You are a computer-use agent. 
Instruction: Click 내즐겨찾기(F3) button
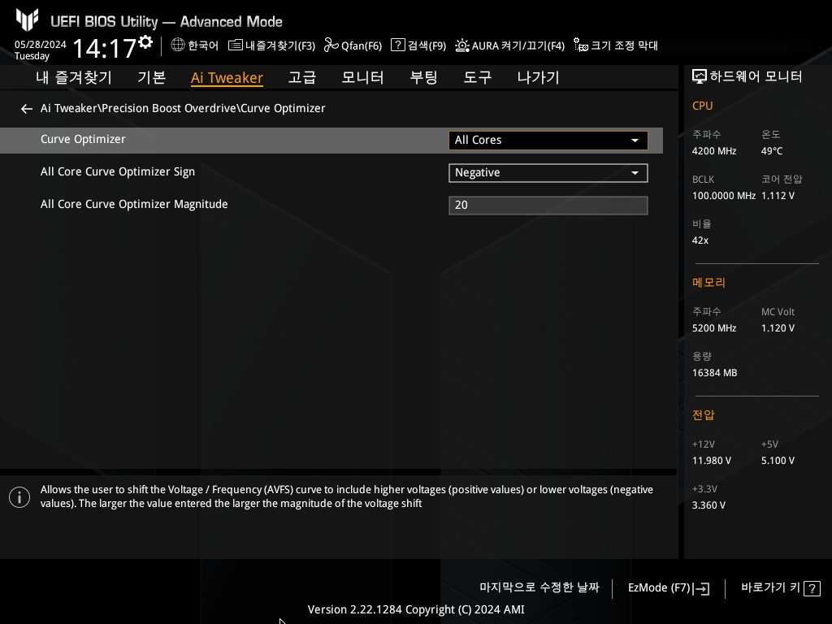[x=271, y=45]
